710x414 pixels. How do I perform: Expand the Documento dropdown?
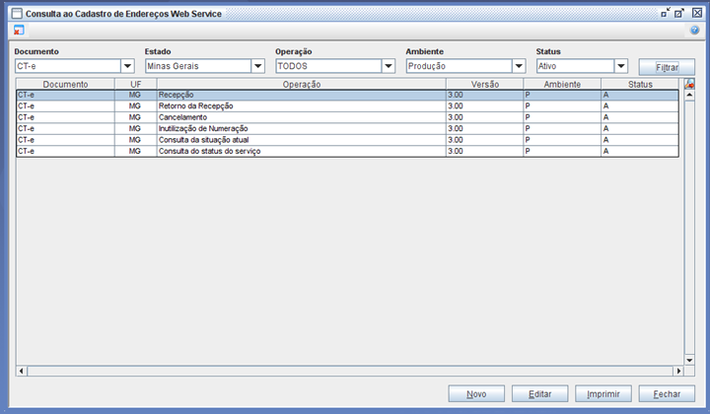tap(127, 66)
